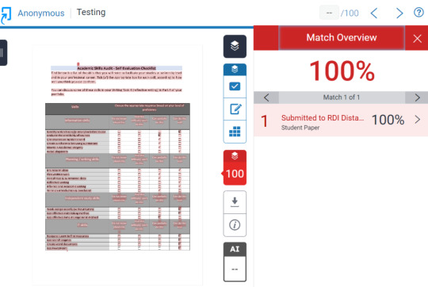Click the left side panel handle
428x287 pixels.
pos(2,52)
